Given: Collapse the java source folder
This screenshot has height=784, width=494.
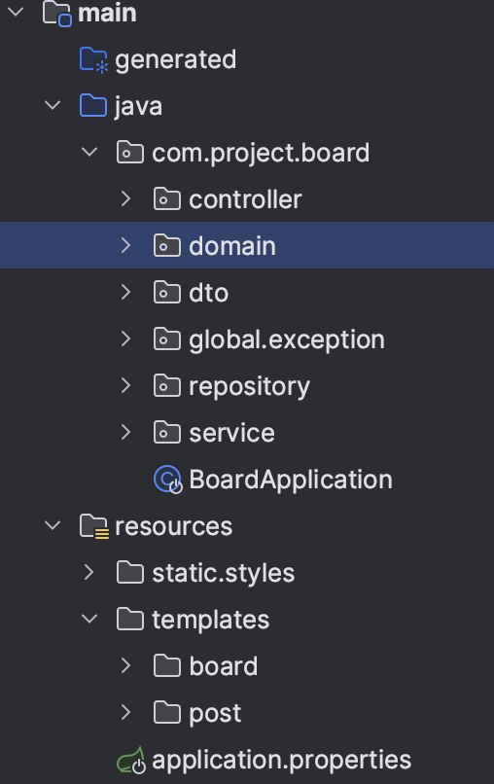Looking at the screenshot, I should 53,105.
